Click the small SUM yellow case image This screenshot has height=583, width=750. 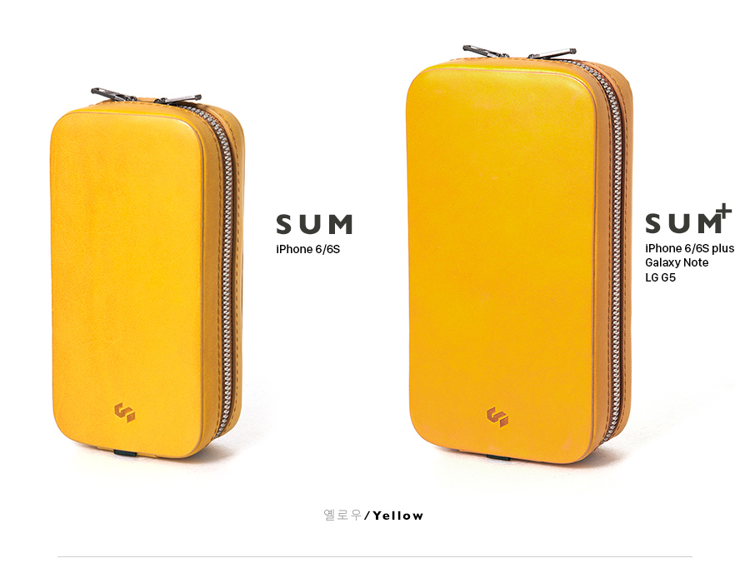click(x=147, y=273)
